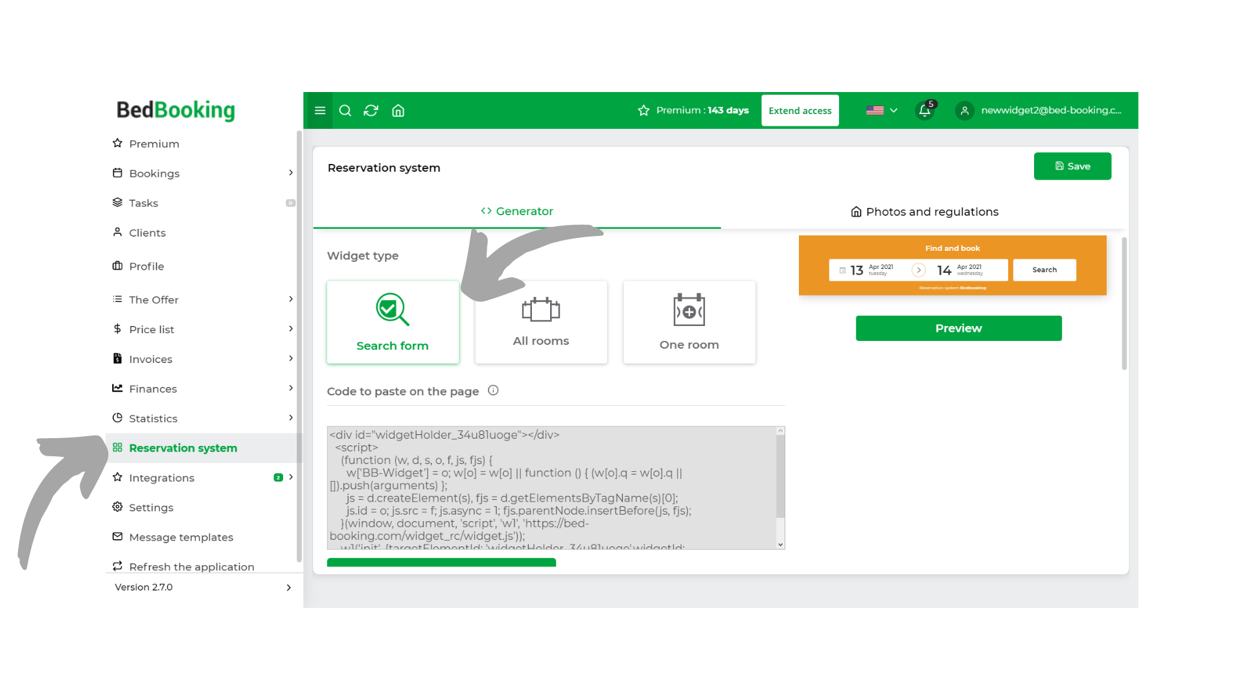Open the notifications bell icon

tap(925, 111)
